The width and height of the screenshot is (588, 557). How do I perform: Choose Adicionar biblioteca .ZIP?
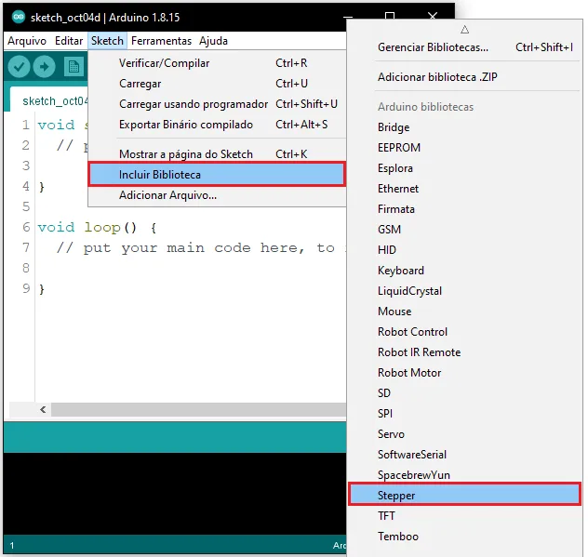point(465,77)
